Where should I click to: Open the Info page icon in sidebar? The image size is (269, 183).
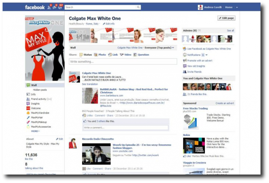point(28,94)
